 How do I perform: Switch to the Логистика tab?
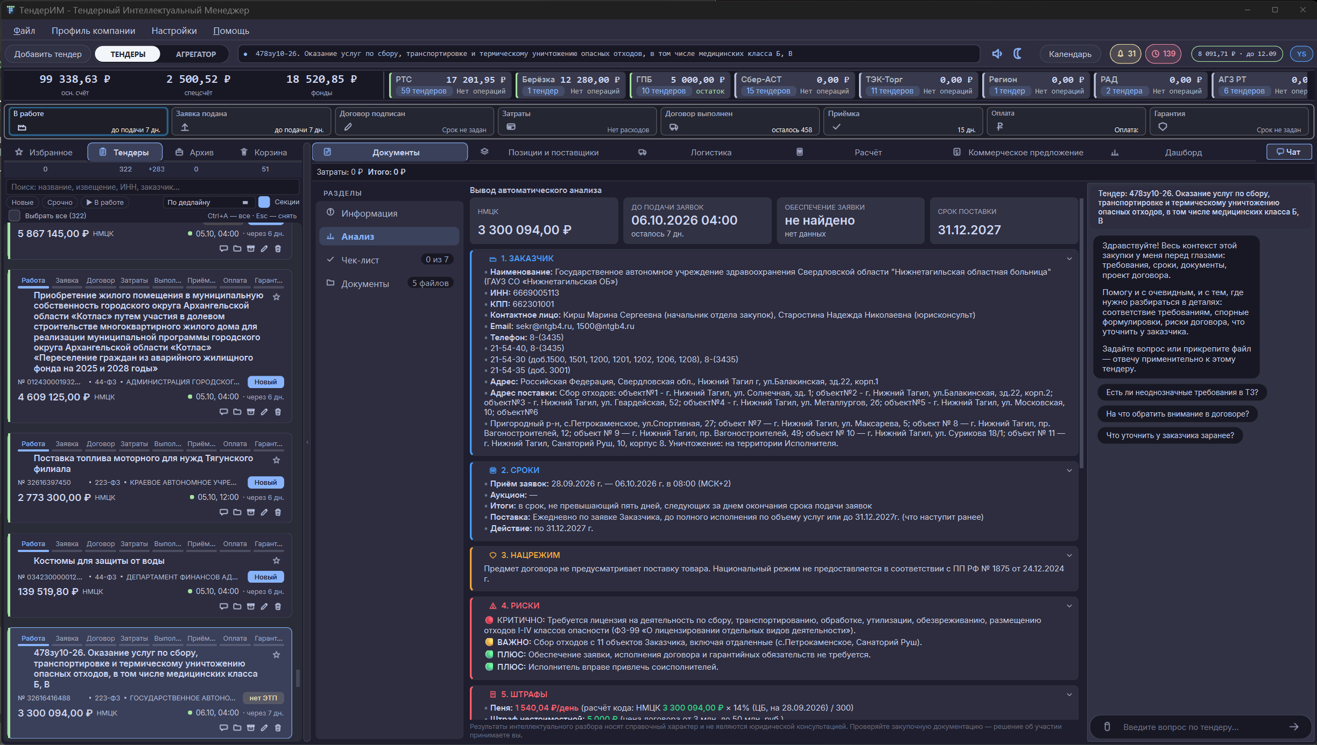point(710,153)
